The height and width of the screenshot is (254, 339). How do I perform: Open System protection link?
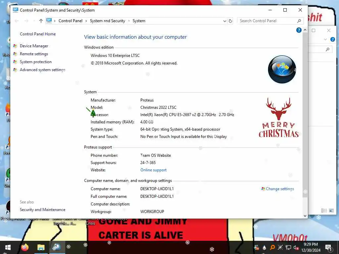36,62
